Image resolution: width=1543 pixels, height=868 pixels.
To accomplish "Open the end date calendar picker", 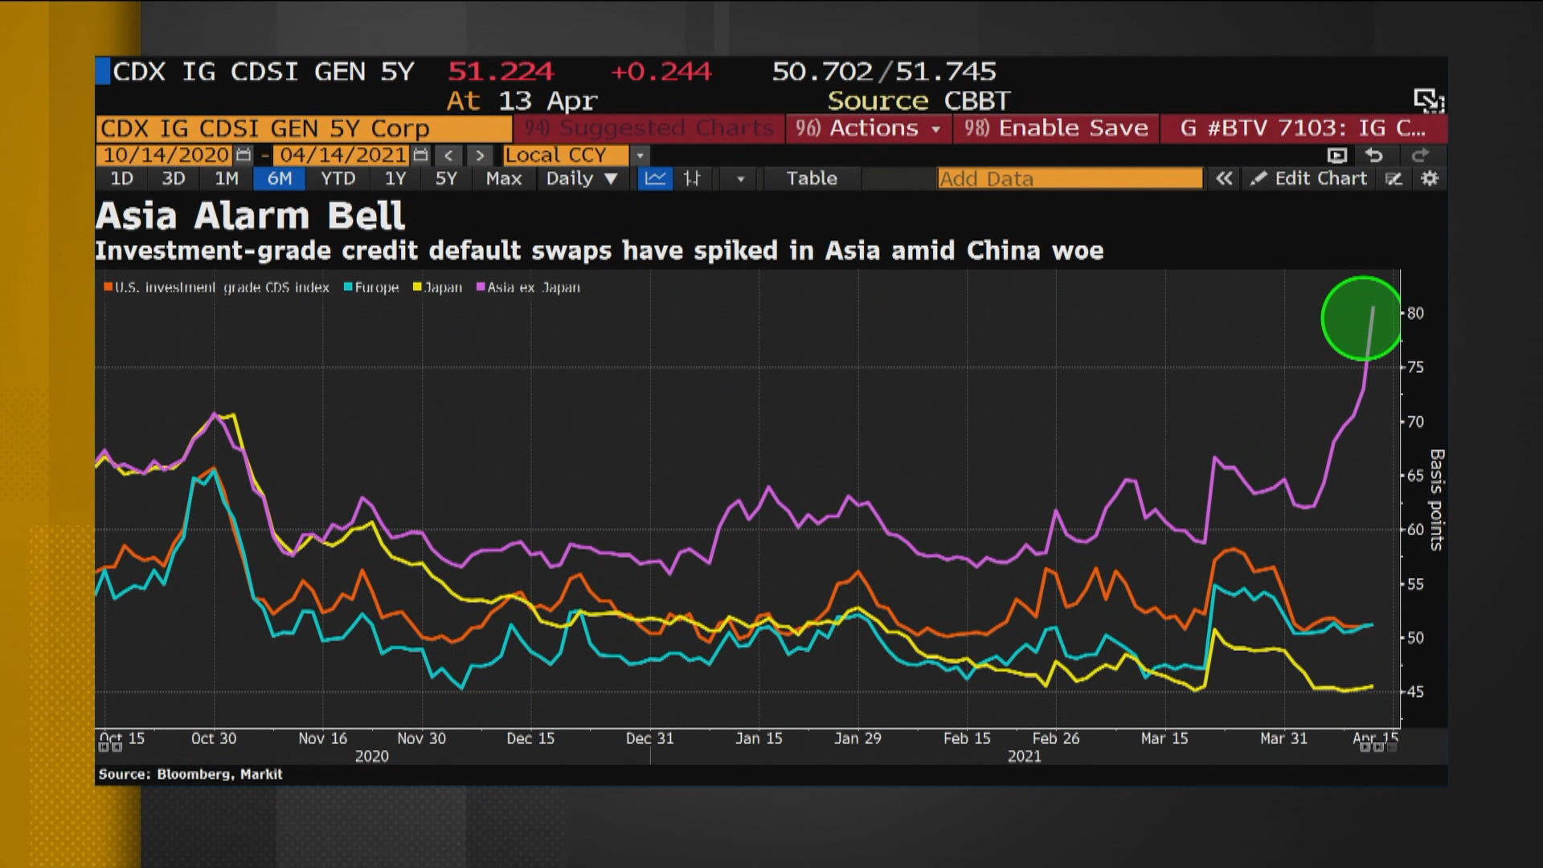I will tap(420, 155).
